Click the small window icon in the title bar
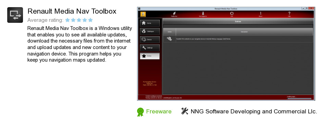Viewport: 322px width, 127px height. point(139,9)
